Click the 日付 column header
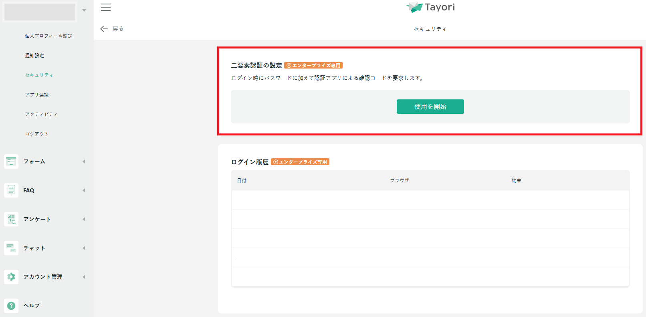This screenshot has height=317, width=646. click(242, 180)
